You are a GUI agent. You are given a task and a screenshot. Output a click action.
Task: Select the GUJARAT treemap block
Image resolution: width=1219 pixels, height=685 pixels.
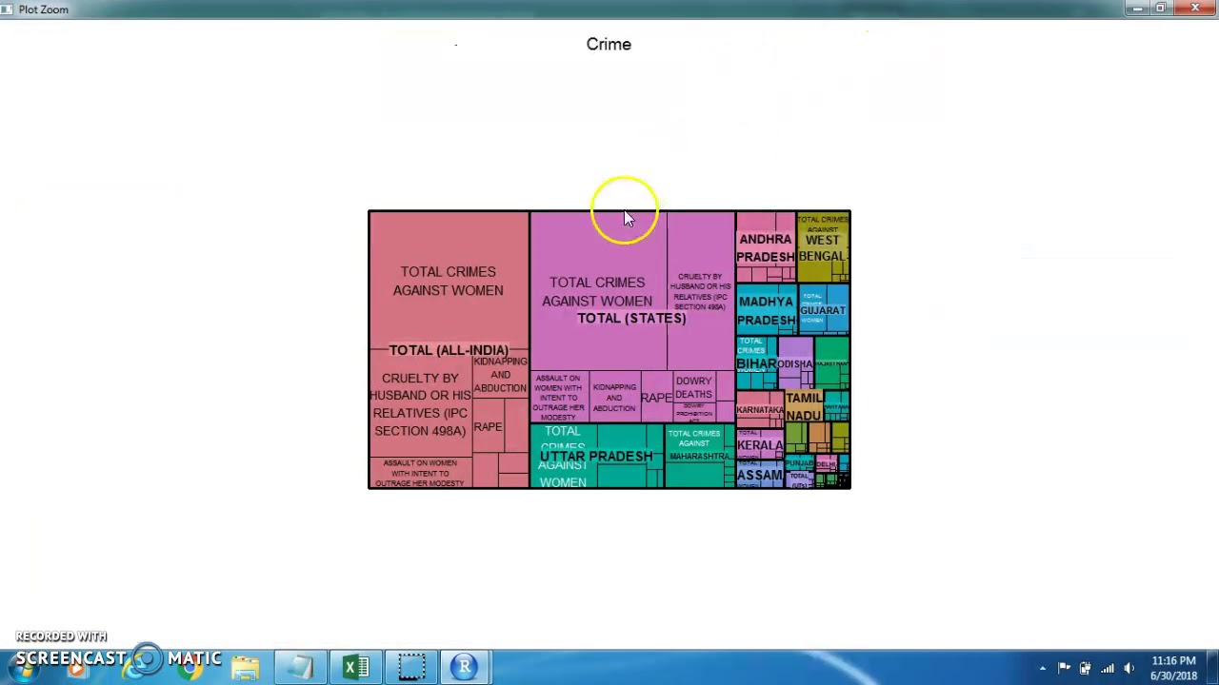(x=823, y=310)
